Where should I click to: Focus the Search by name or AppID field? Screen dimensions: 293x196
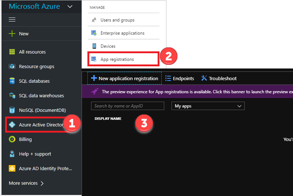click(x=128, y=106)
